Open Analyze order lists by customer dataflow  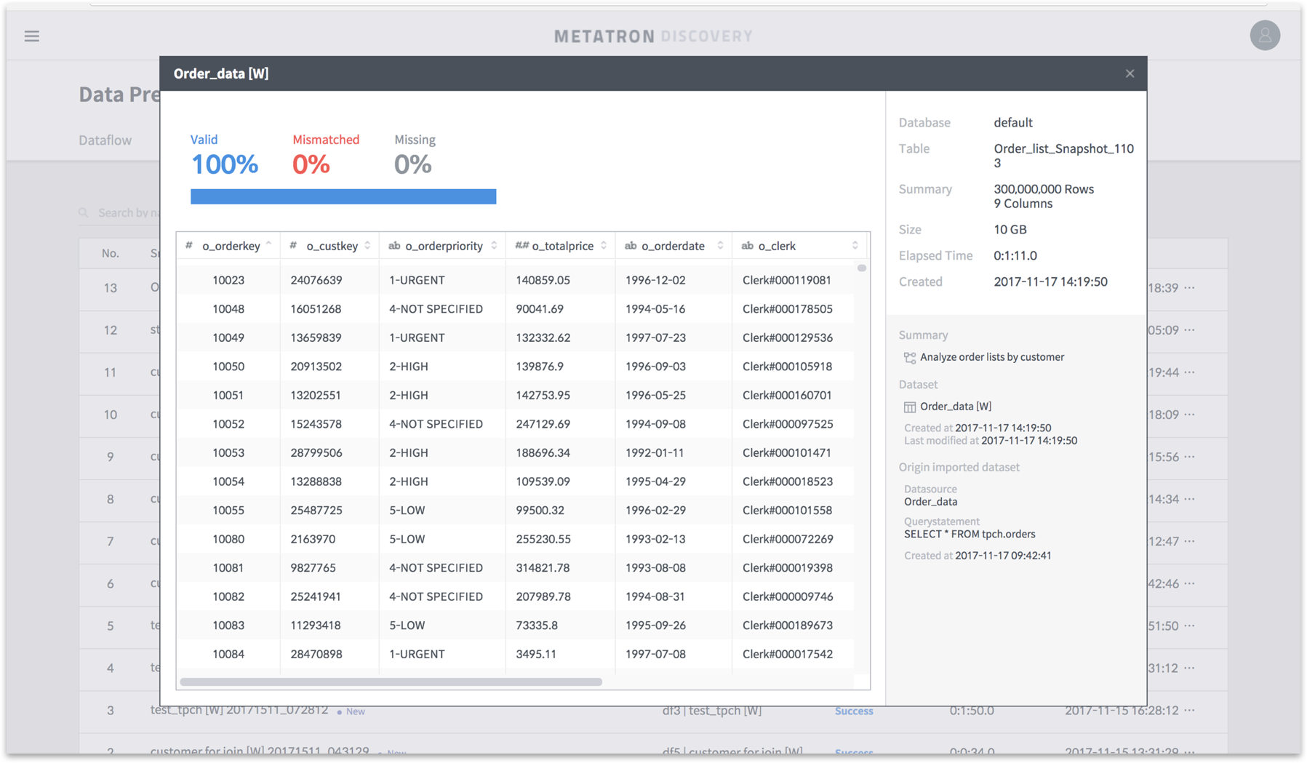(x=991, y=357)
